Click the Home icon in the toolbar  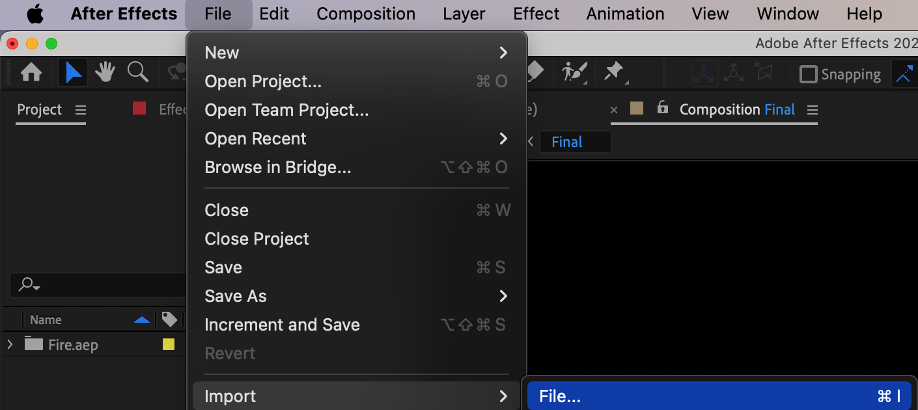click(x=31, y=72)
